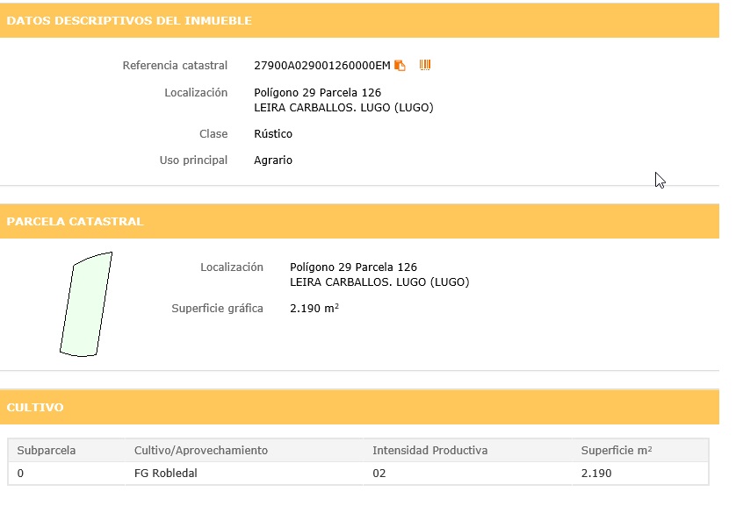Click the Agrario main use value
The height and width of the screenshot is (506, 736).
coord(273,160)
